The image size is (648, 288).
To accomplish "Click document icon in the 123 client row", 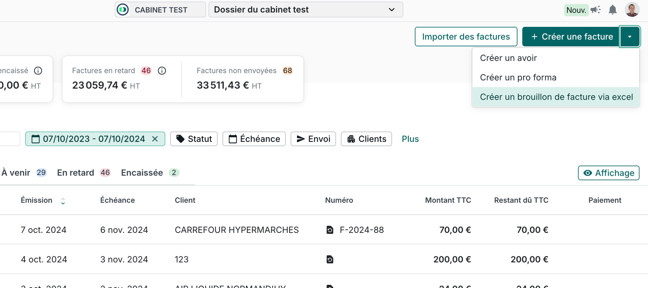I will (330, 259).
